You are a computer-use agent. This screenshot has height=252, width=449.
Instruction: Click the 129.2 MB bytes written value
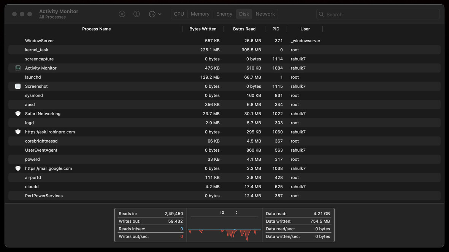210,77
